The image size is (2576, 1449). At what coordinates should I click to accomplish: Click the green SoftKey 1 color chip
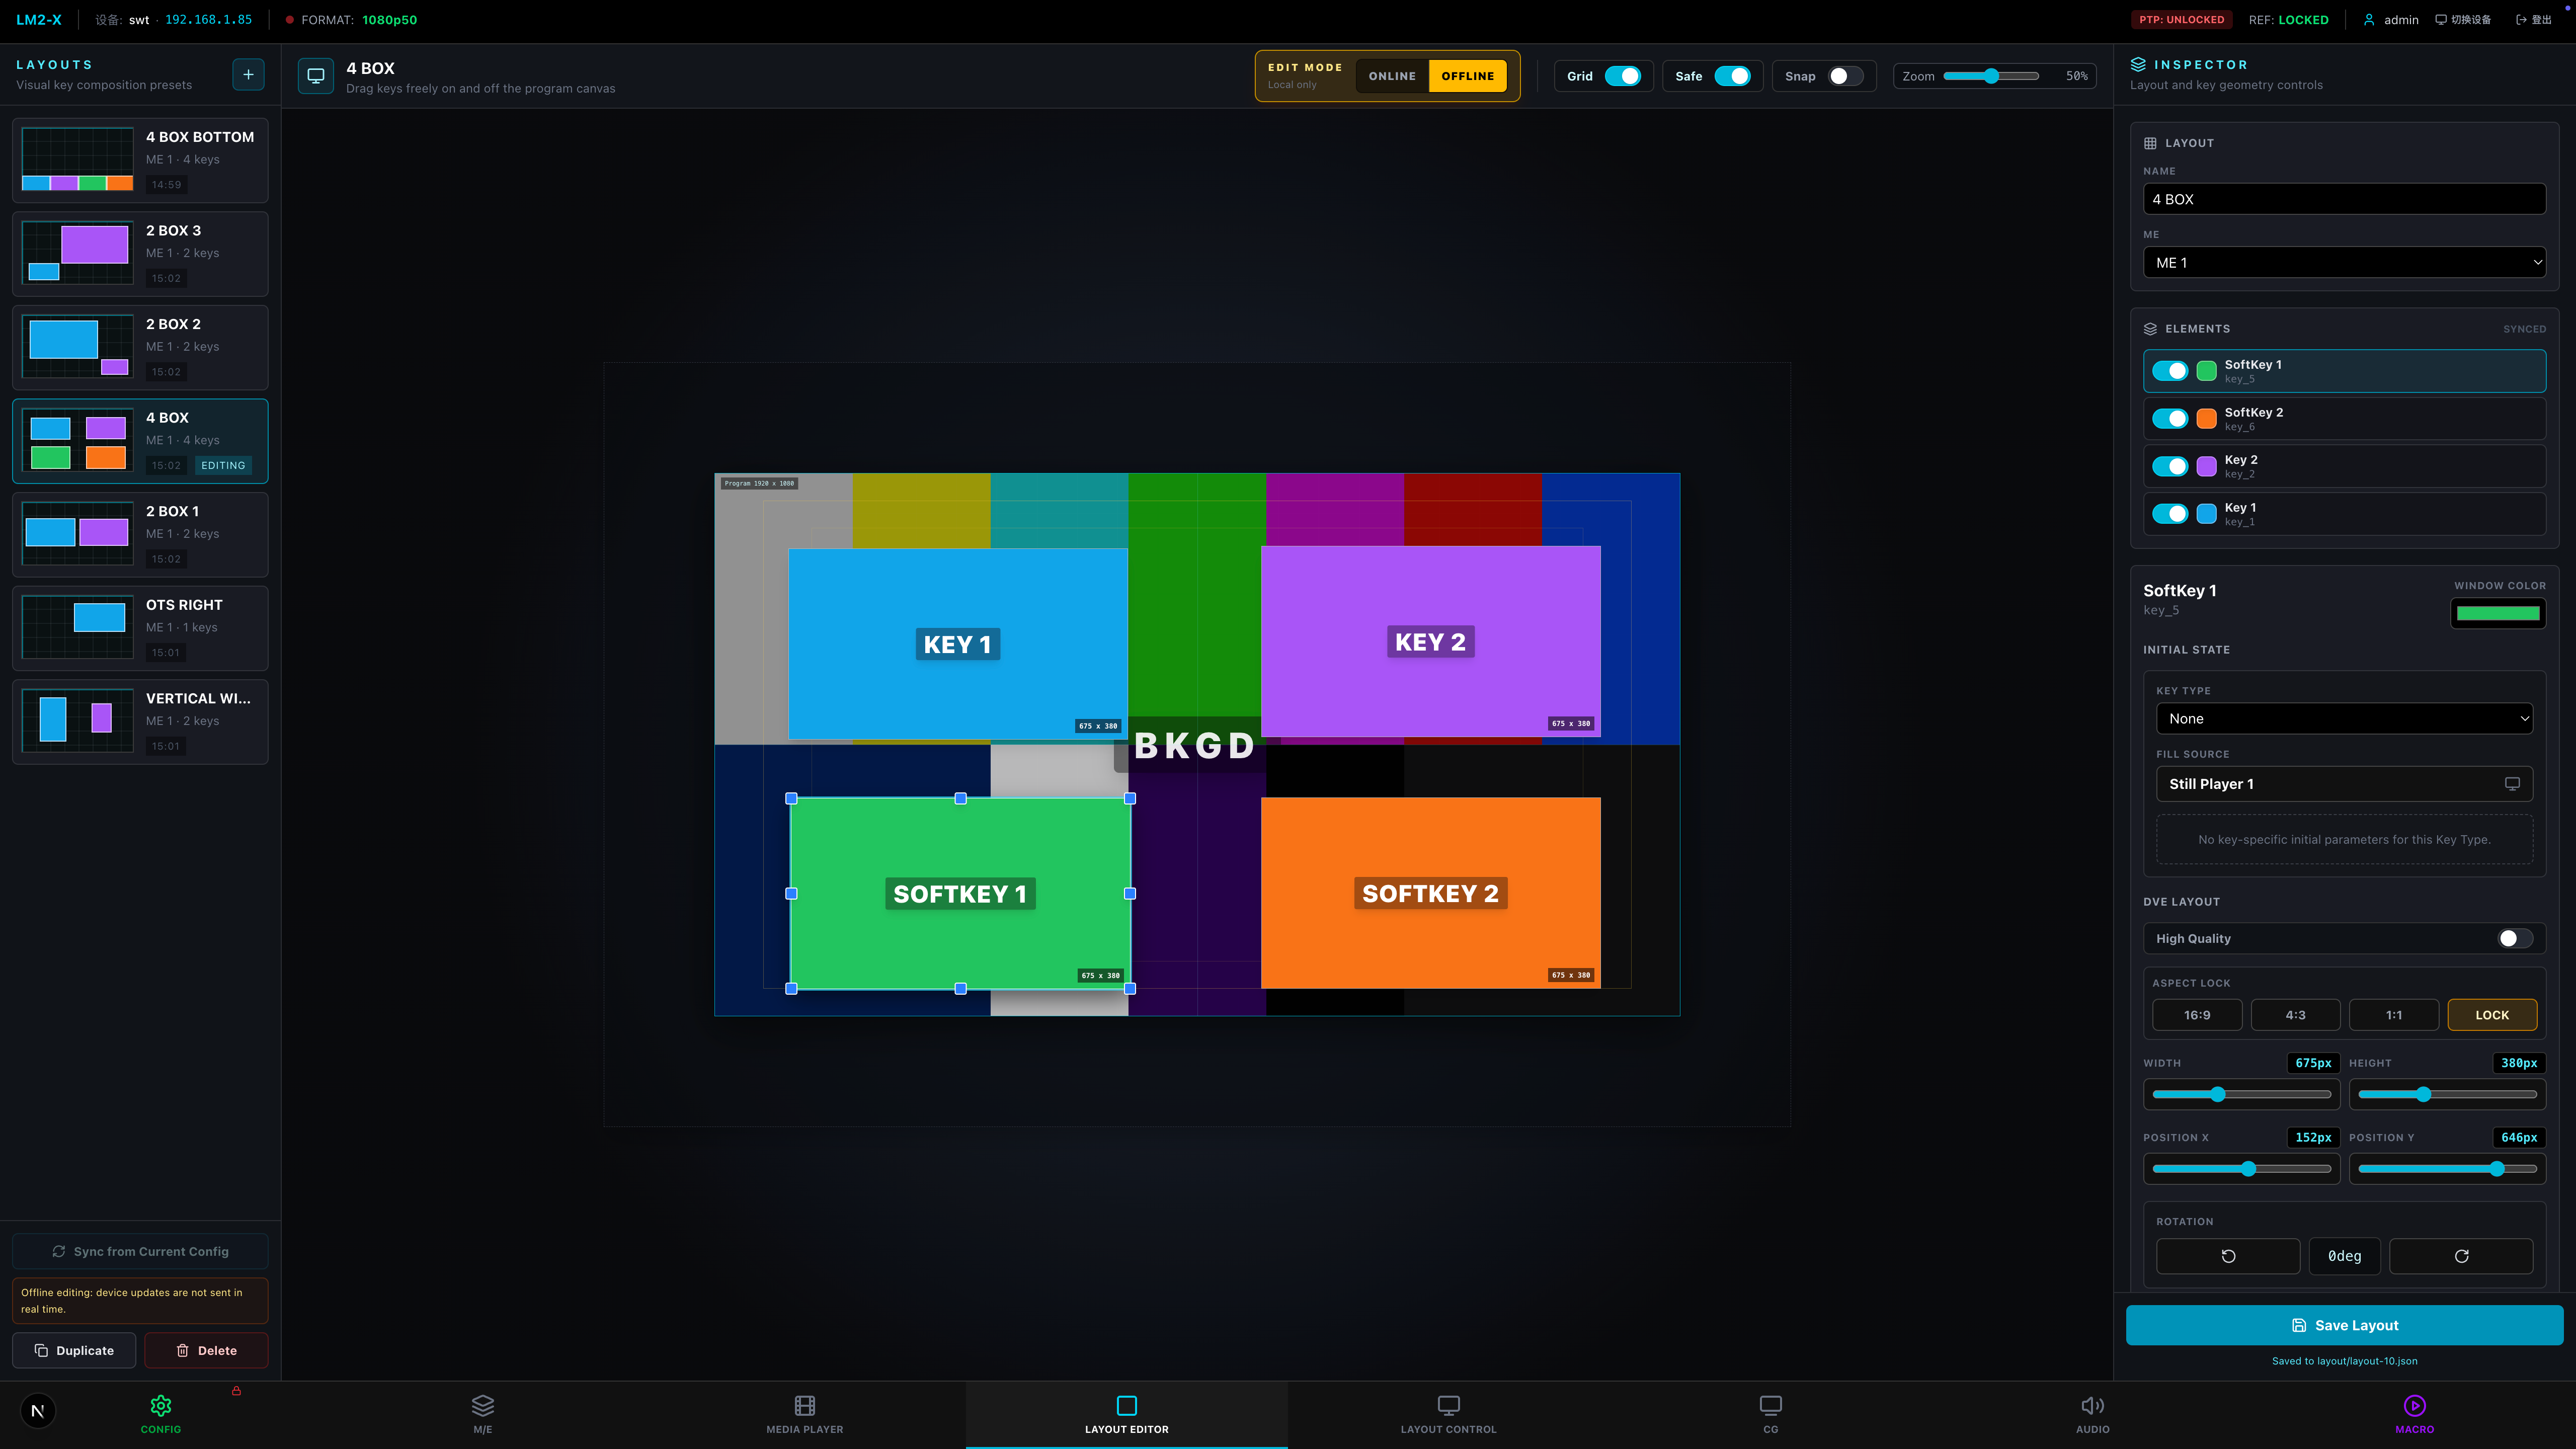(2206, 371)
